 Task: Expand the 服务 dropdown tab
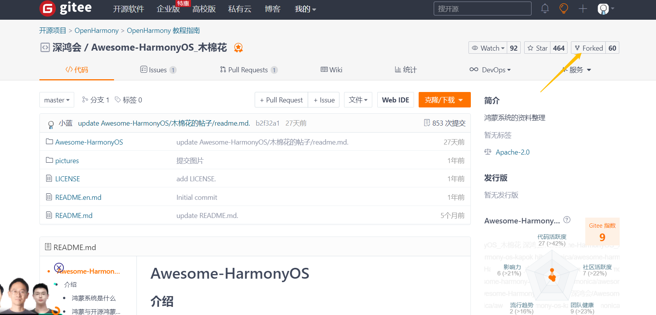[x=576, y=70]
